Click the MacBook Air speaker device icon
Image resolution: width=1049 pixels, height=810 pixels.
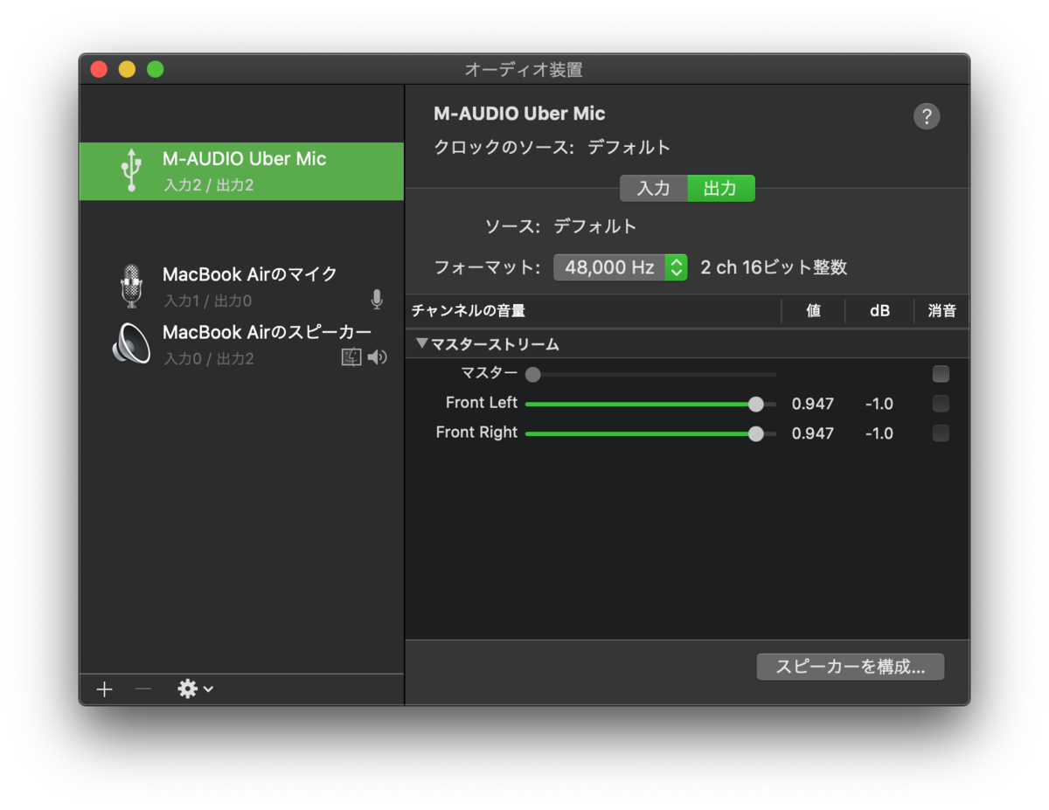[131, 344]
